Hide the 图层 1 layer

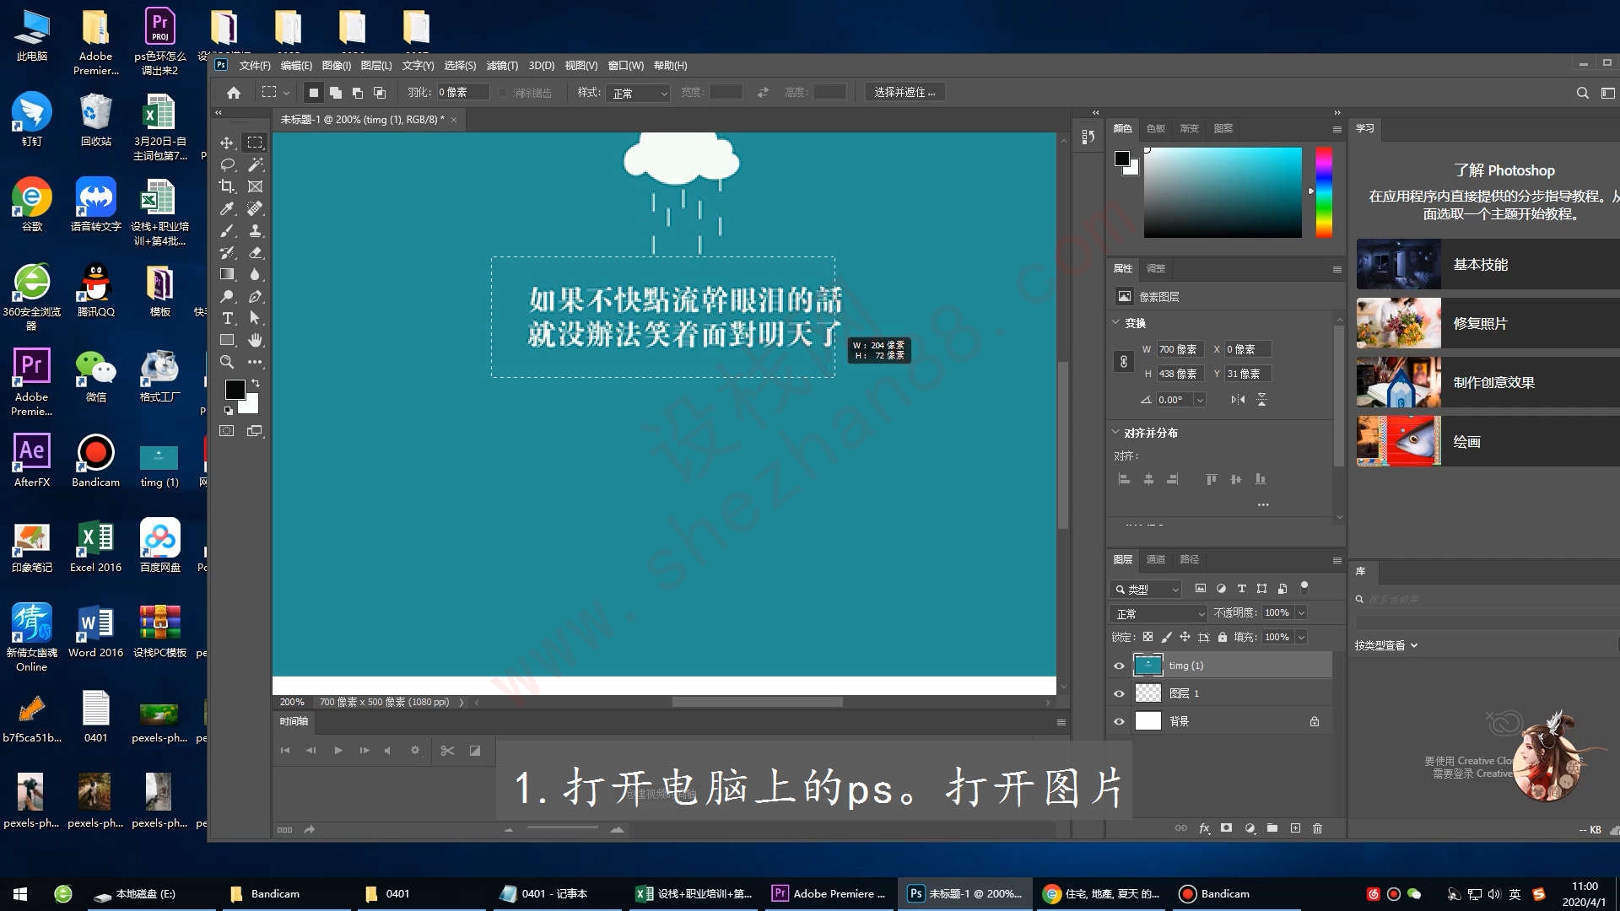pos(1120,694)
